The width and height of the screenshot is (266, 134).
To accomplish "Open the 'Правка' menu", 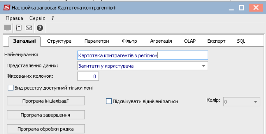I will point(14,18).
